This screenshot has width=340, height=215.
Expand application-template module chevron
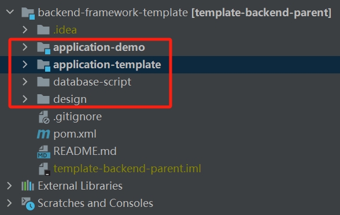pos(25,64)
